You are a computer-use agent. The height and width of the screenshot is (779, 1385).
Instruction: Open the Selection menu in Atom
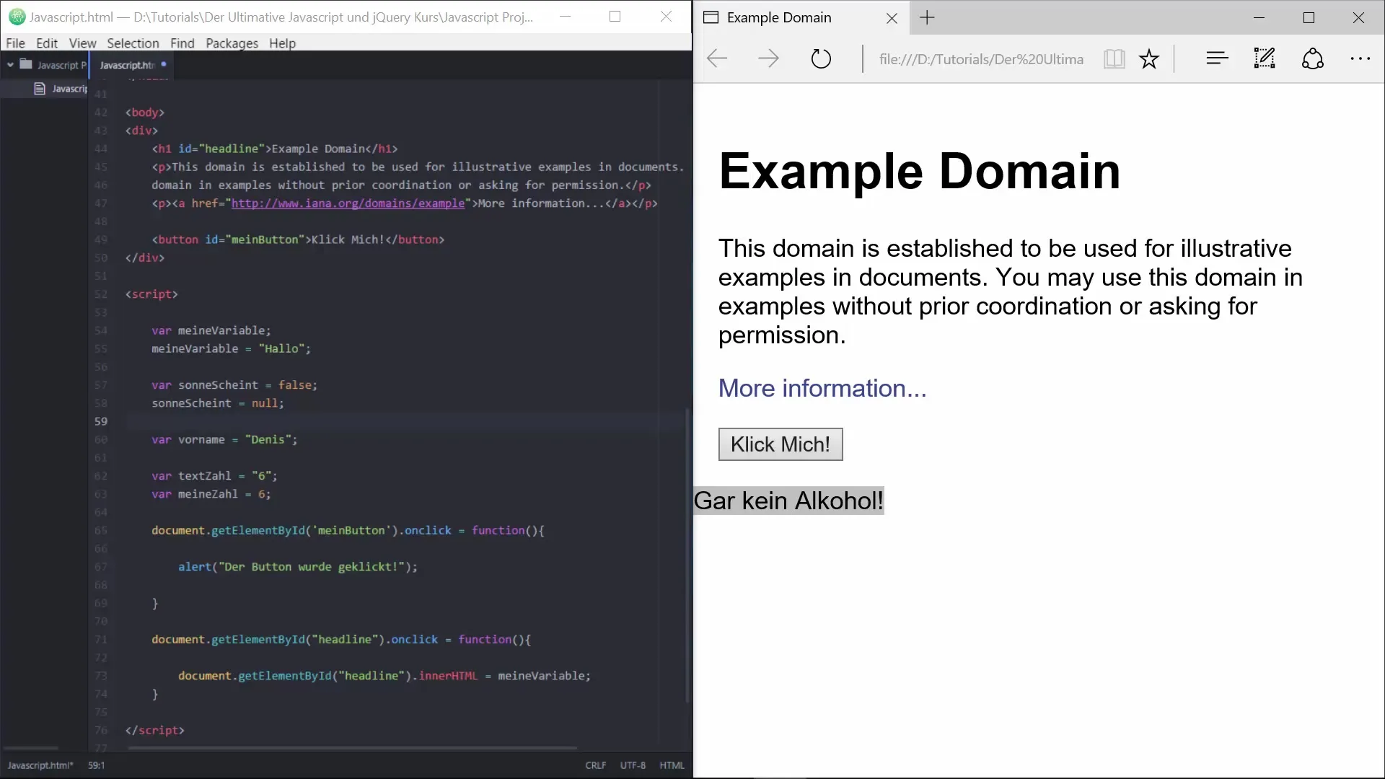tap(133, 43)
